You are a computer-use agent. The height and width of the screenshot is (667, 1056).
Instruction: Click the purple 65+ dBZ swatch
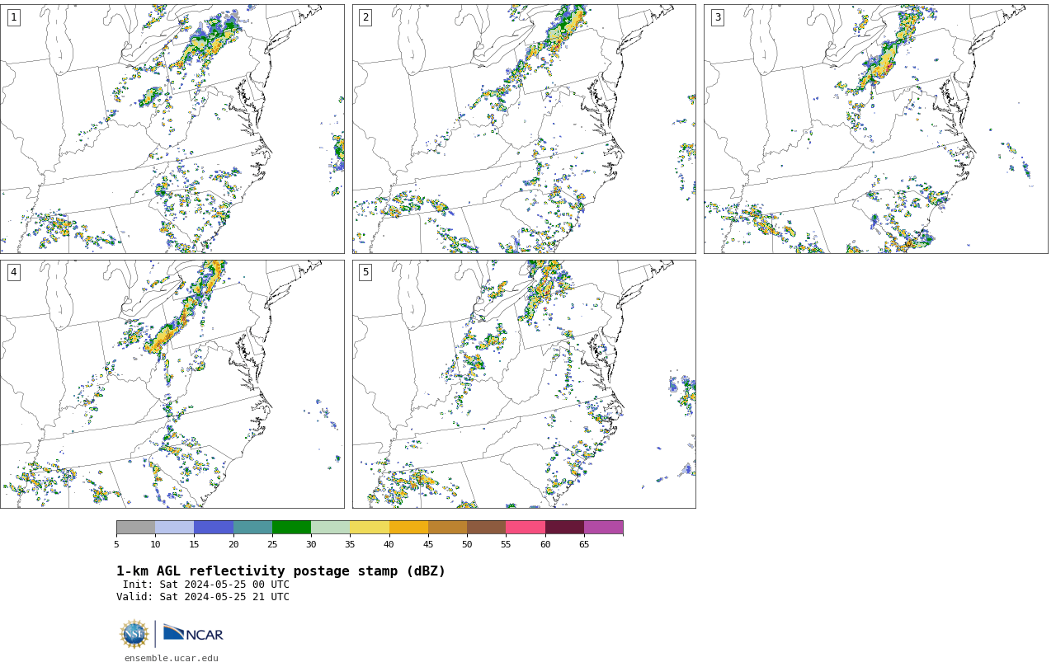603,528
